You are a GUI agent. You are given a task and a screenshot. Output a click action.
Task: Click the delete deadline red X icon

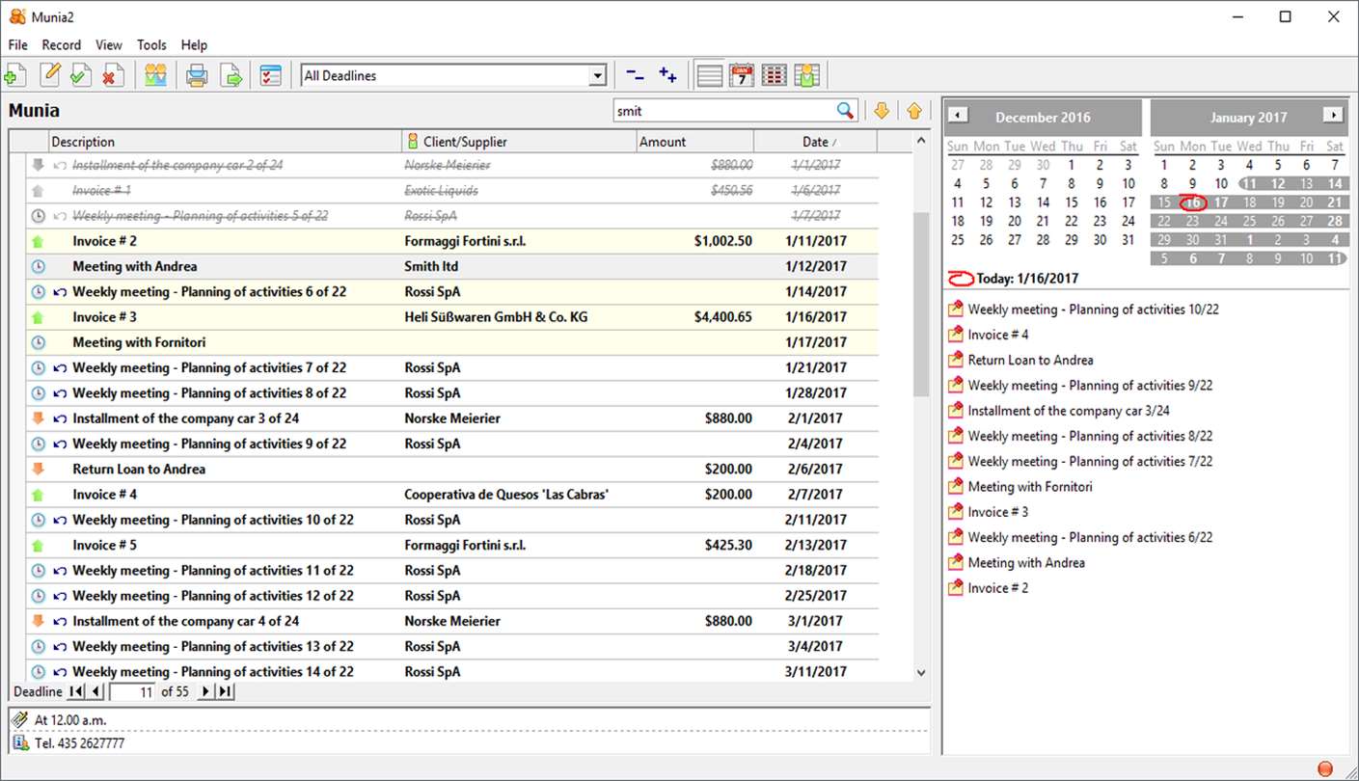113,75
